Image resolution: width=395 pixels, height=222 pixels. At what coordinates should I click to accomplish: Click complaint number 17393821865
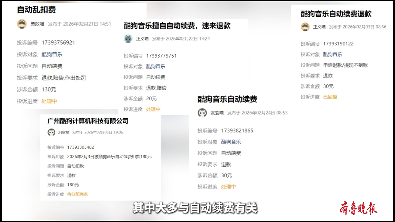[x=237, y=131]
